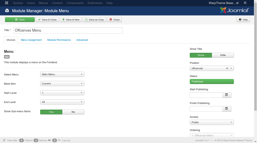Clear the offcanvas position with the x icon
This screenshot has height=143, width=257.
pyautogui.click(x=227, y=68)
